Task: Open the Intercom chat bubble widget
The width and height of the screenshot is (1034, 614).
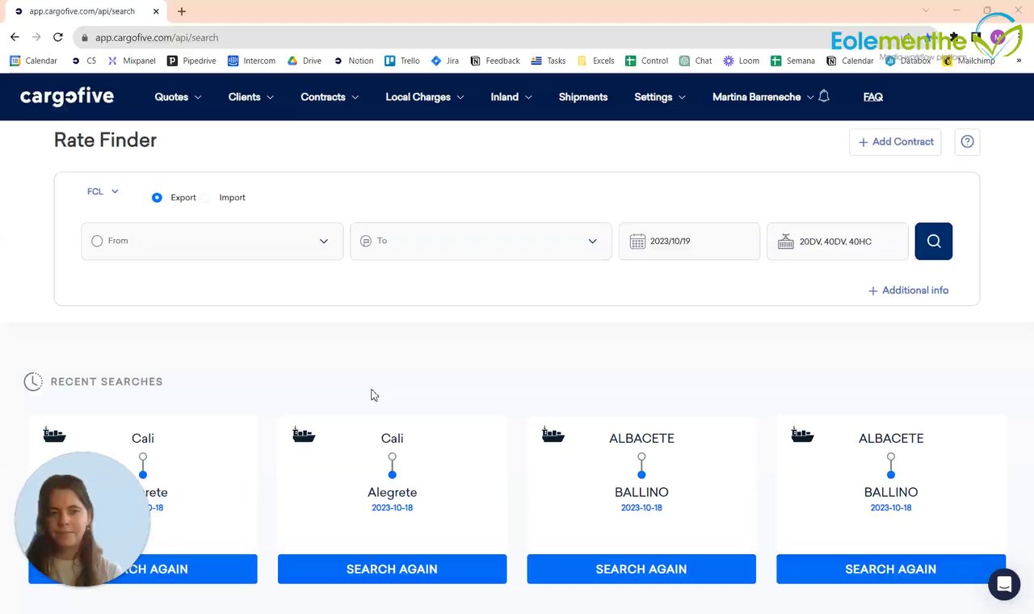Action: [1004, 583]
